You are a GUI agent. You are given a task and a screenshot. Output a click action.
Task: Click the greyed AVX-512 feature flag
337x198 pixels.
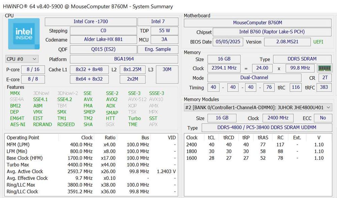(137, 100)
